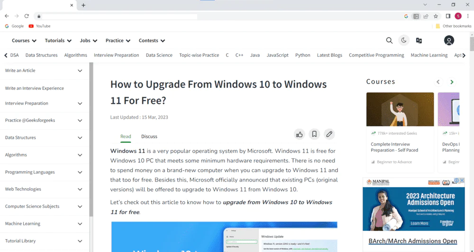
Task: Open the Contests dropdown menu
Action: pos(152,40)
